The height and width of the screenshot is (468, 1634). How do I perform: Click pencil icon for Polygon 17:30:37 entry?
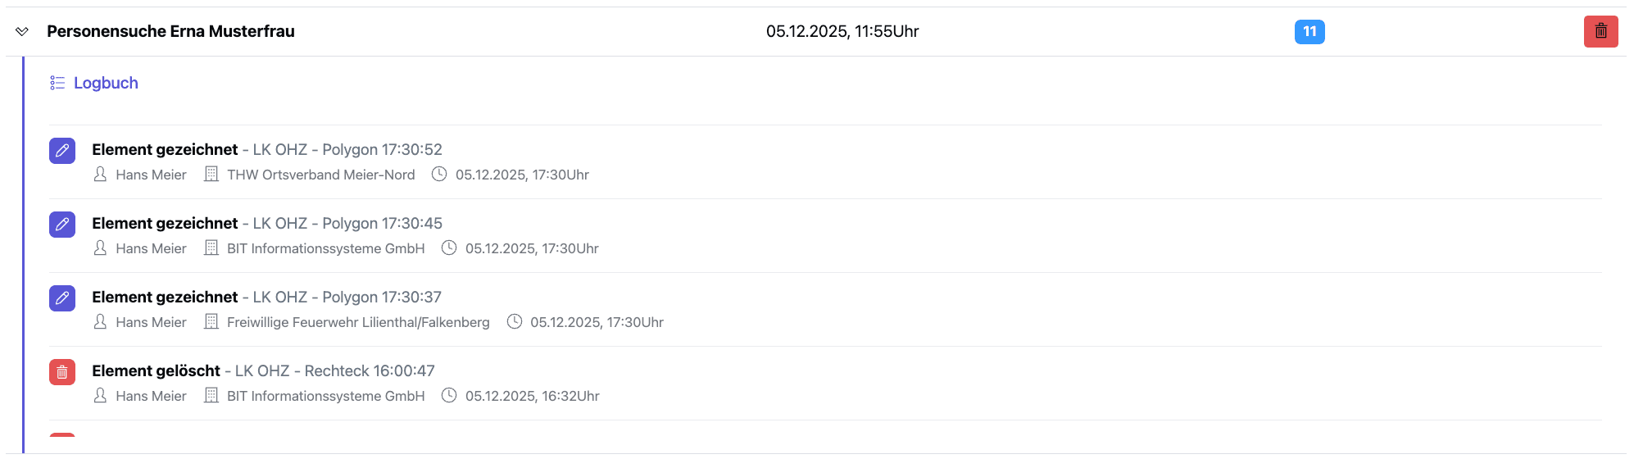pyautogui.click(x=62, y=298)
